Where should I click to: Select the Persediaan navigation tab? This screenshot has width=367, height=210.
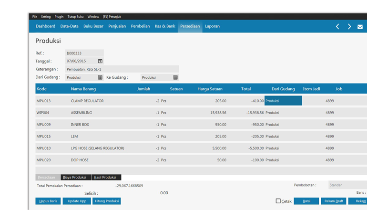tap(190, 26)
